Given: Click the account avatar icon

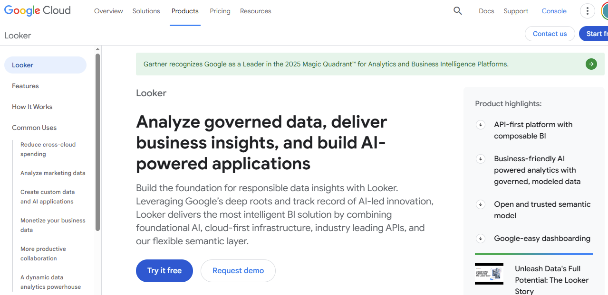Looking at the screenshot, I should coord(605,11).
